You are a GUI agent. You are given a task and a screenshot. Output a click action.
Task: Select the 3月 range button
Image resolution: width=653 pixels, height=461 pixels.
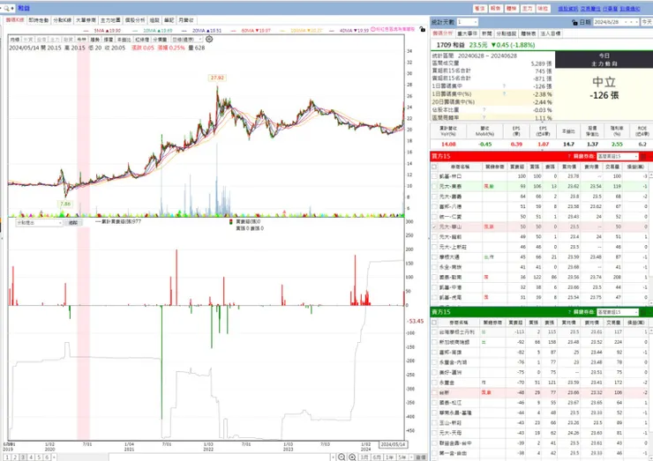tap(364, 457)
